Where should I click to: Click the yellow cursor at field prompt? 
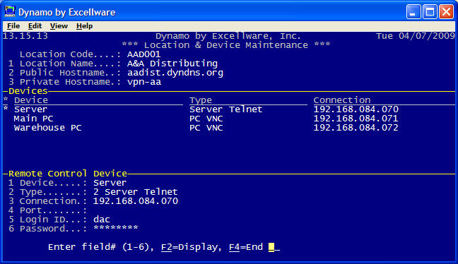(x=271, y=247)
